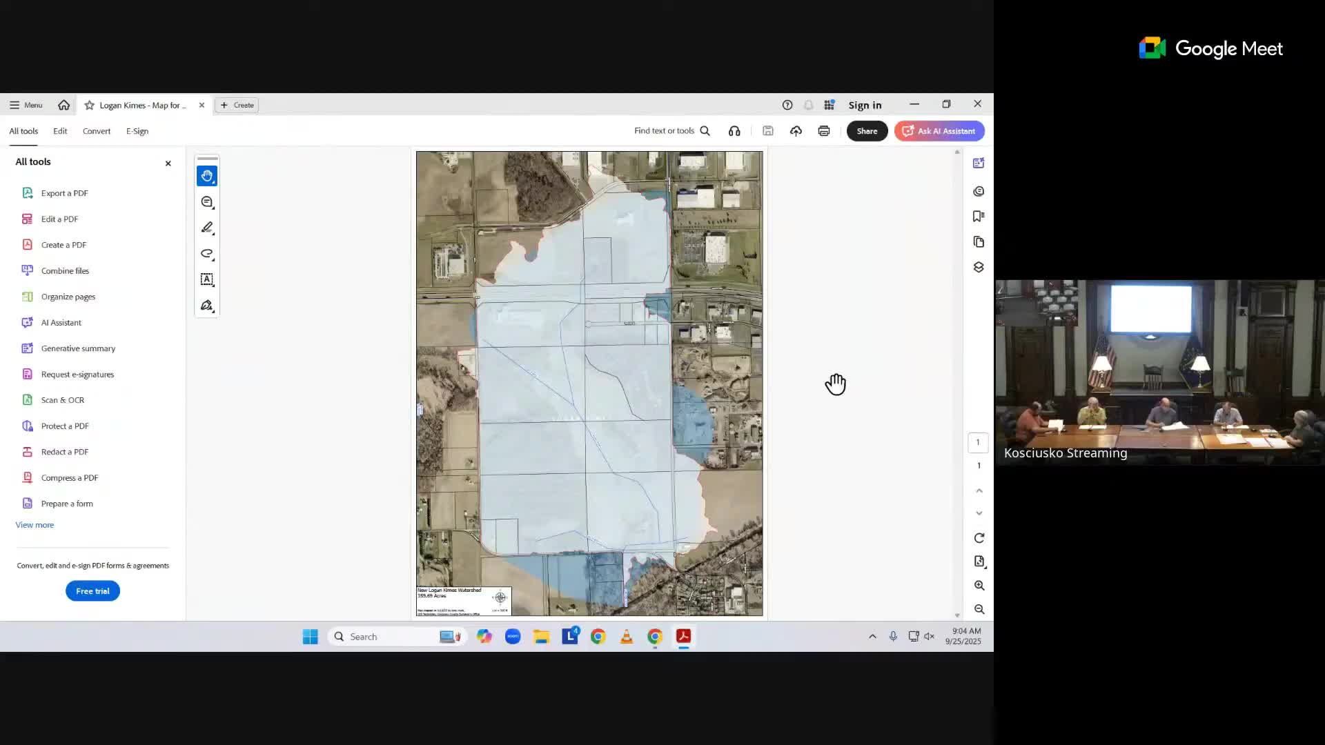Toggle the speaker mute tray icon

[930, 637]
